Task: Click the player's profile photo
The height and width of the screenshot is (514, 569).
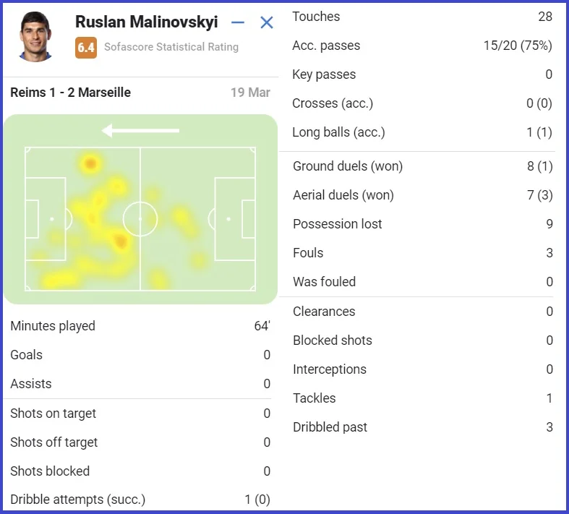Action: (35, 36)
